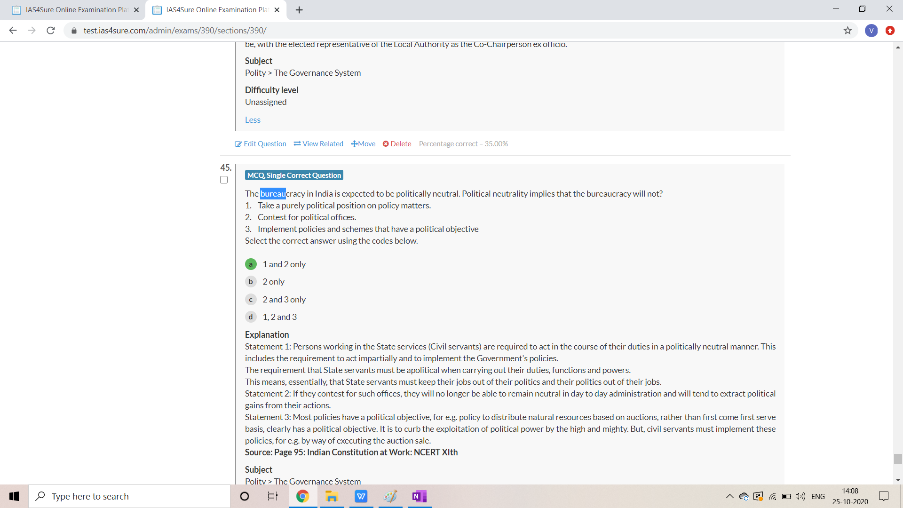
Task: Click the Edit Question pencil link
Action: pos(261,144)
